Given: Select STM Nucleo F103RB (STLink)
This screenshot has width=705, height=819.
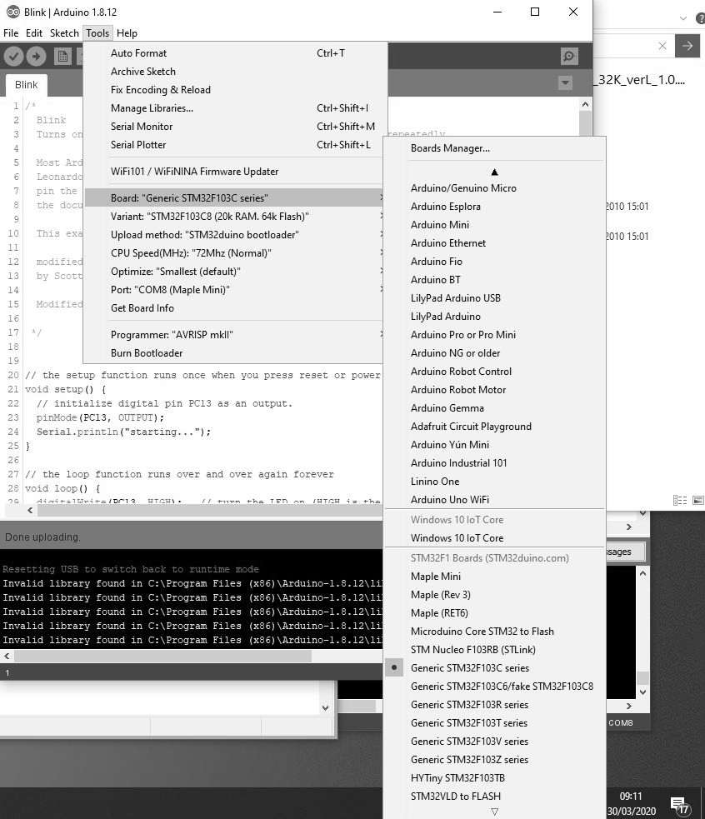Looking at the screenshot, I should point(494,650).
